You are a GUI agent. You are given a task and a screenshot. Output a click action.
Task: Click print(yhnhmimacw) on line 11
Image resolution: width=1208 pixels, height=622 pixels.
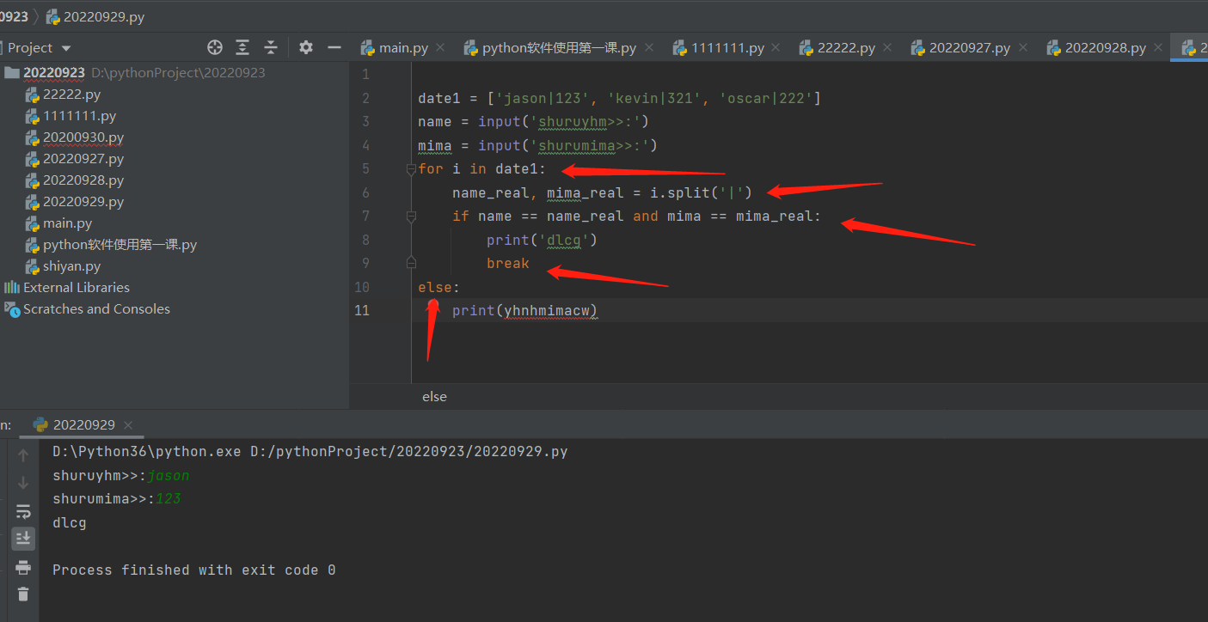[x=524, y=310]
